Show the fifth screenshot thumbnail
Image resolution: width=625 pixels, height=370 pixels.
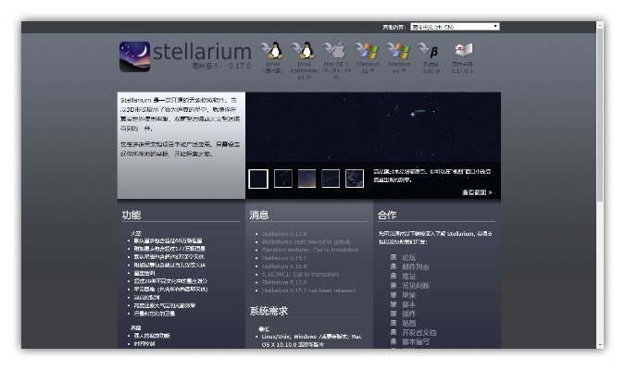tap(355, 179)
